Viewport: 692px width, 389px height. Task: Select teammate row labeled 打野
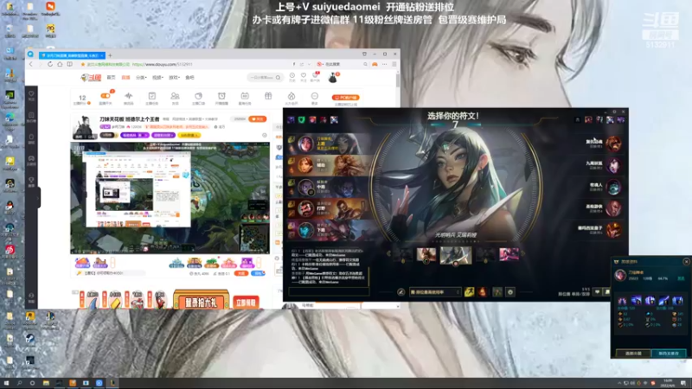(328, 208)
